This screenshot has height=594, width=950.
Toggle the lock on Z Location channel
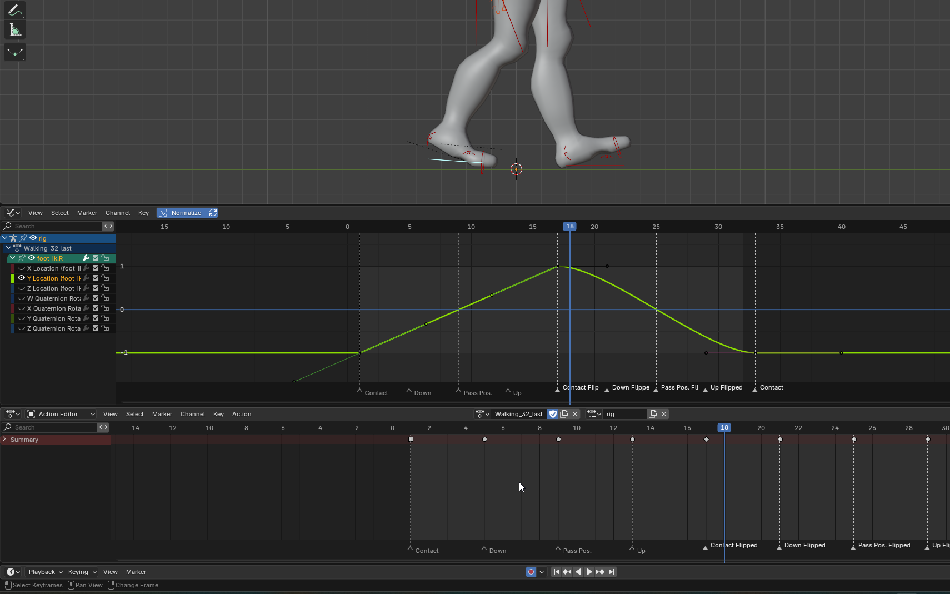[x=105, y=288]
